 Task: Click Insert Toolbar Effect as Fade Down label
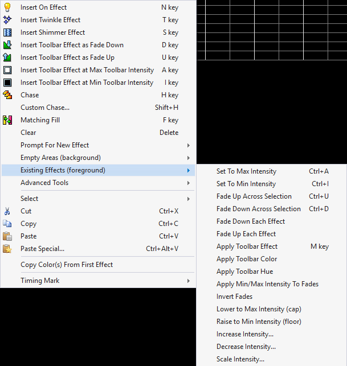tap(72, 45)
